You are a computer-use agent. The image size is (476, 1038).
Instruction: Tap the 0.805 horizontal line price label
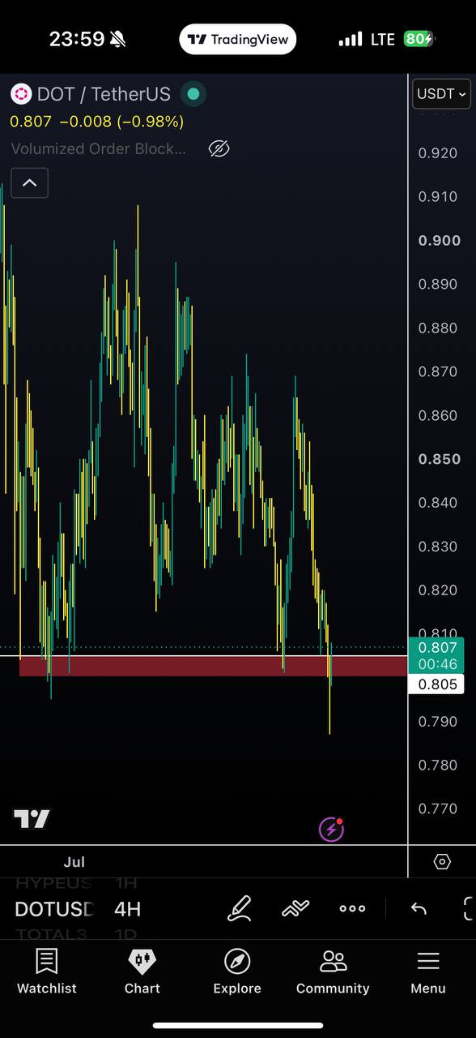pos(438,684)
